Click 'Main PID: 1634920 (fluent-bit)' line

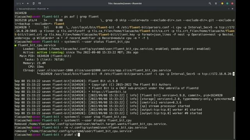point(45,56)
